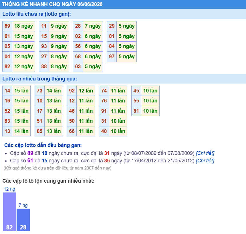This screenshot has width=246, height=234.
Task: Click the '12 lần' cell
Action: [x=86, y=91]
